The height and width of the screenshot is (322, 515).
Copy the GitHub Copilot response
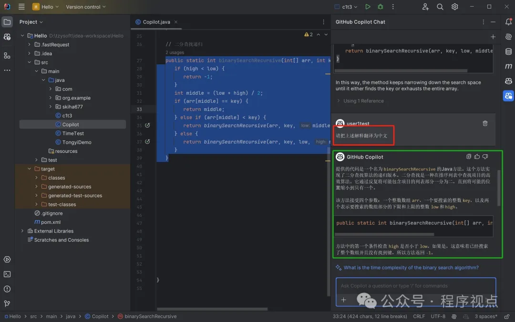[469, 157]
